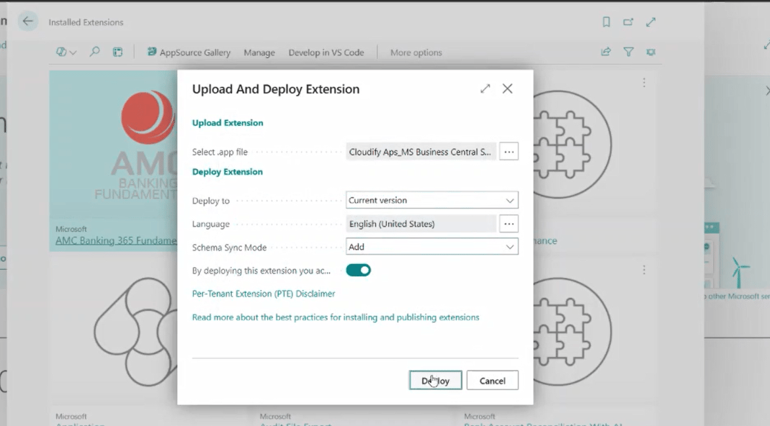Viewport: 770px width, 426px height.
Task: Close the Upload And Deploy Extension dialog
Action: (507, 89)
